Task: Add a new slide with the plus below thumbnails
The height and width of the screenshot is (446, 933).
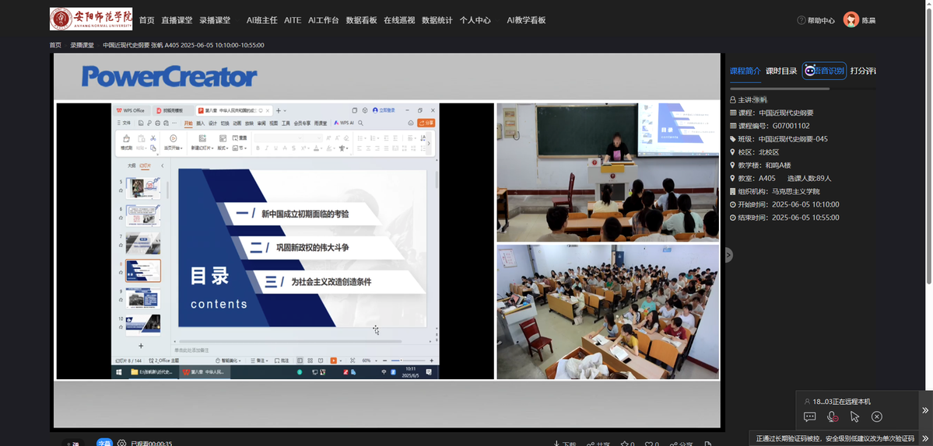Action: tap(141, 346)
